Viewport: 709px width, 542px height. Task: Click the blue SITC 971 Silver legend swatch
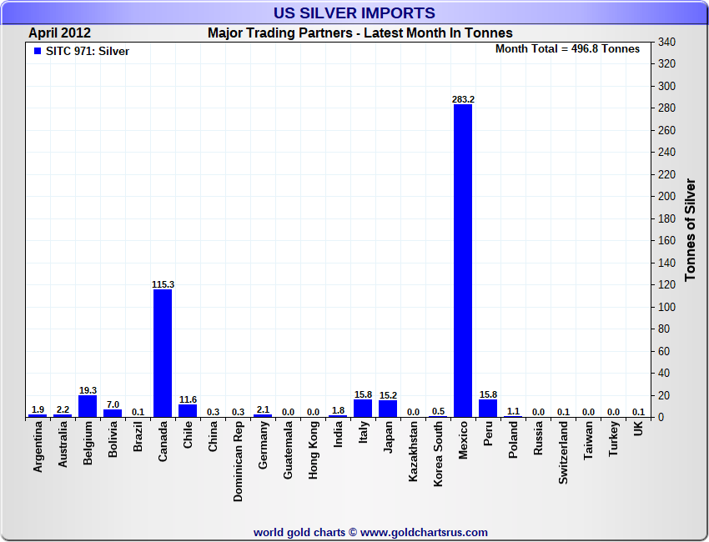[38, 52]
